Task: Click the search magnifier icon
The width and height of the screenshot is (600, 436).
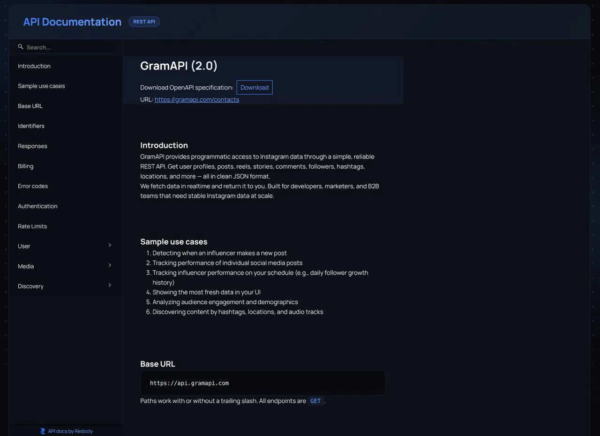Action: pos(21,46)
